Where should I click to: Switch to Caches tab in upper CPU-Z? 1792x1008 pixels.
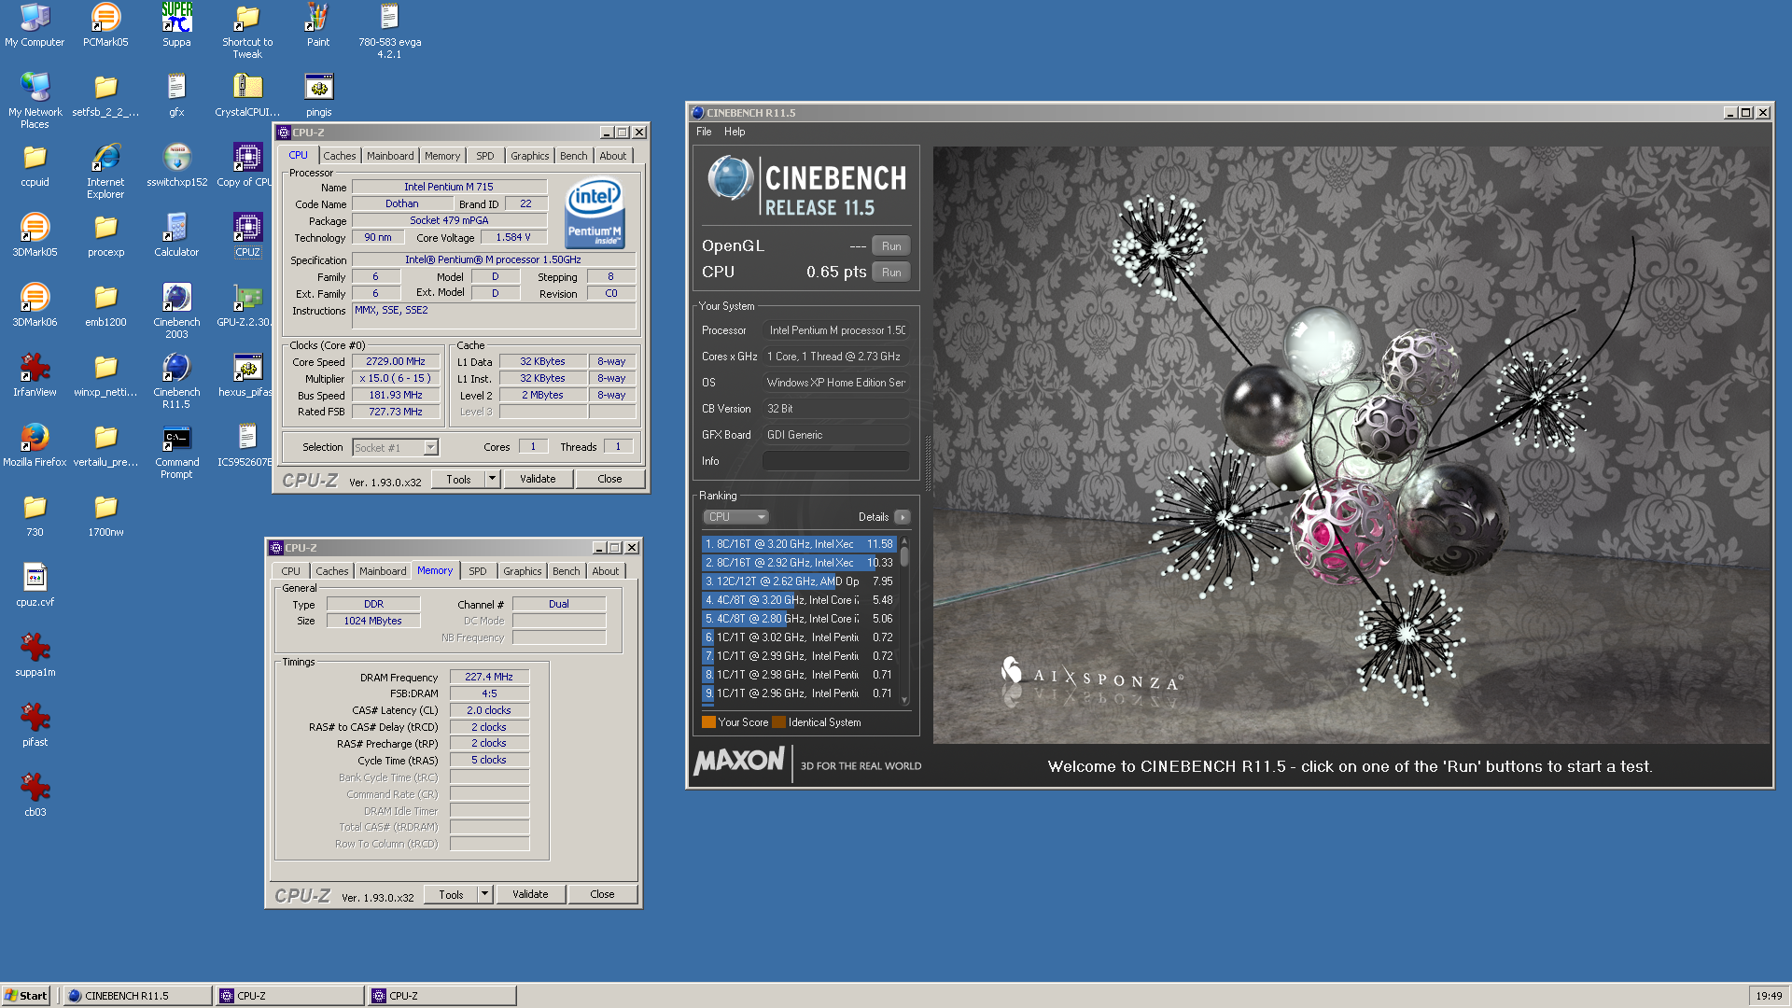point(339,156)
